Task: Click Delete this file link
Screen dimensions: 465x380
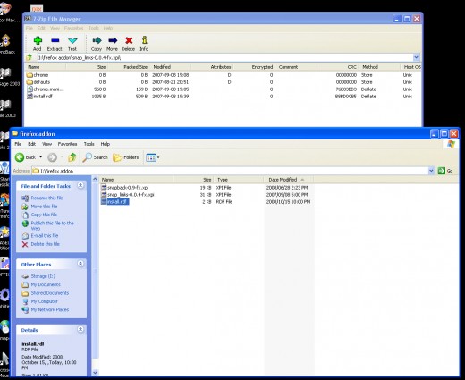Action: click(x=46, y=244)
